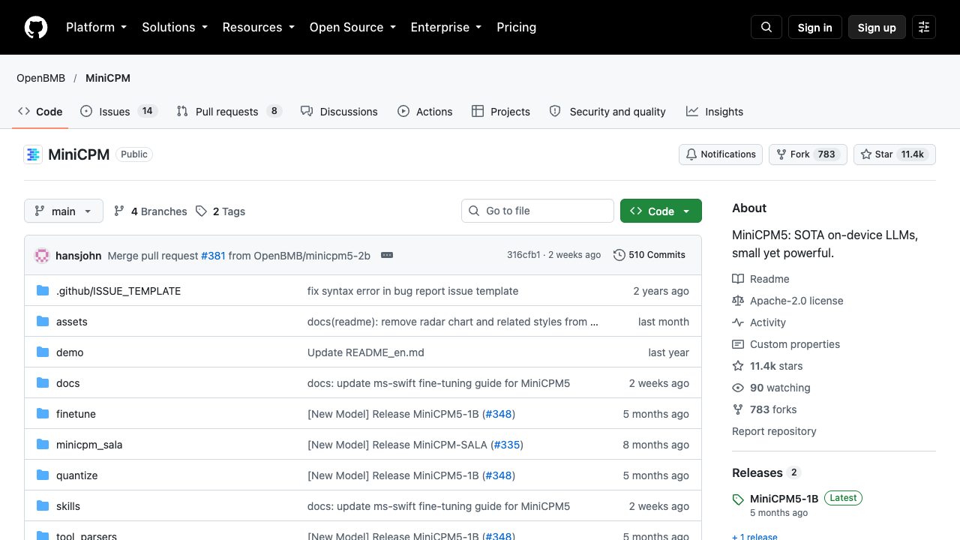960x540 pixels.
Task: Click the Sign up button
Action: point(877,27)
